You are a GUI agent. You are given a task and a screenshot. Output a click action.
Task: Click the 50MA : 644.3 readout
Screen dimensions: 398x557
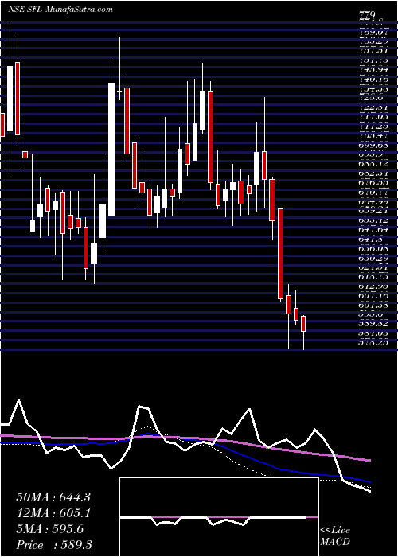click(53, 497)
